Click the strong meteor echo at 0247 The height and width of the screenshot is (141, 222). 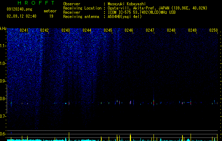point(154,102)
